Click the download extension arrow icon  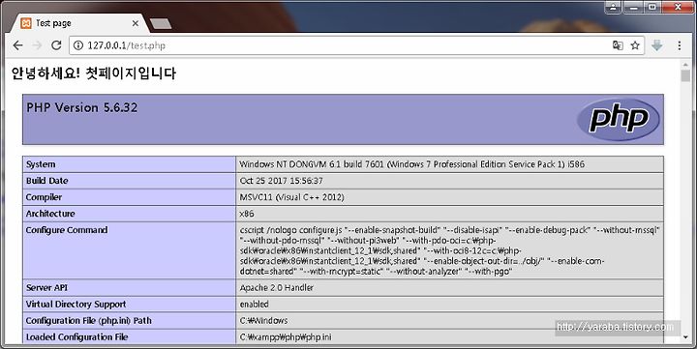point(657,45)
